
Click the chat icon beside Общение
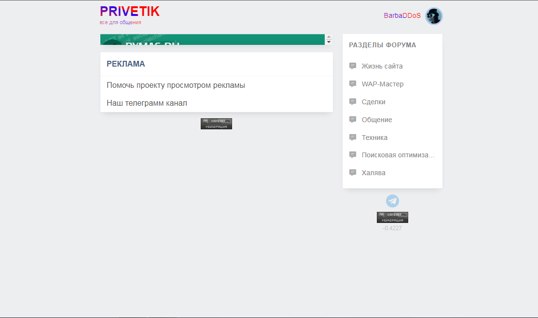pyautogui.click(x=353, y=120)
